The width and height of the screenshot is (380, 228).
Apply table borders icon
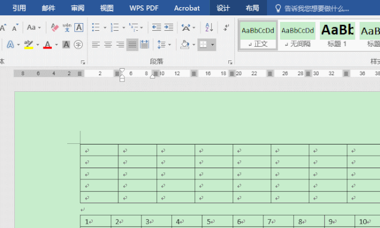(203, 44)
